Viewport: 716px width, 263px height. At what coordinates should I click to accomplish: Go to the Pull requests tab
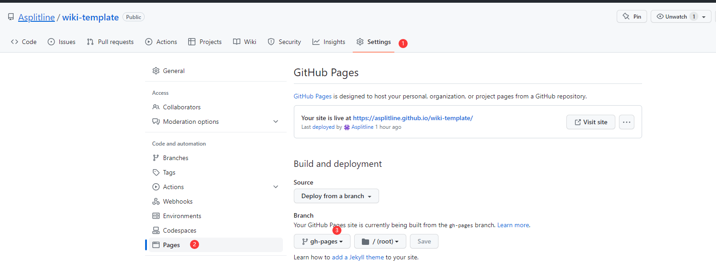(x=110, y=42)
